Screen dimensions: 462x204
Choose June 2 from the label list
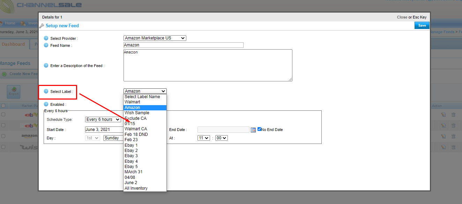tap(145, 183)
